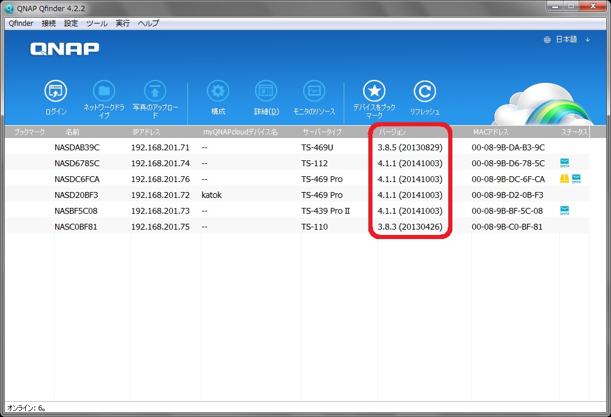611x417 pixels.
Task: Select device NASD20BF3
Action: point(76,195)
